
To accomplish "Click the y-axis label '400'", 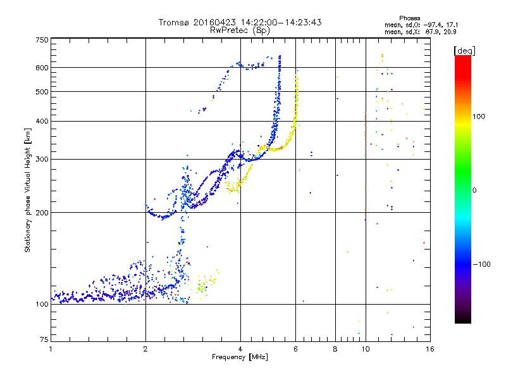I will click(x=42, y=121).
